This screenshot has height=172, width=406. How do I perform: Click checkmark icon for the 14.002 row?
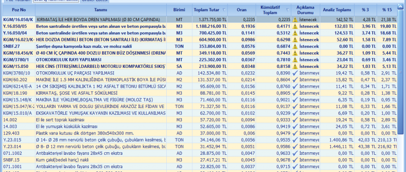pyautogui.click(x=295, y=120)
